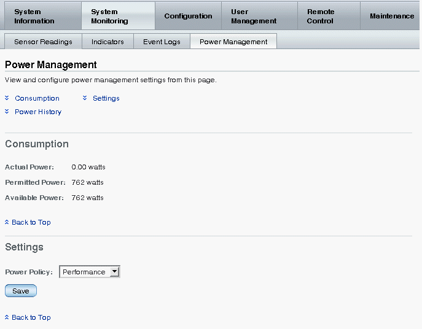Click the down-chevron icon beside Settings link
Screen dimensions: 422x329
pyautogui.click(x=85, y=98)
